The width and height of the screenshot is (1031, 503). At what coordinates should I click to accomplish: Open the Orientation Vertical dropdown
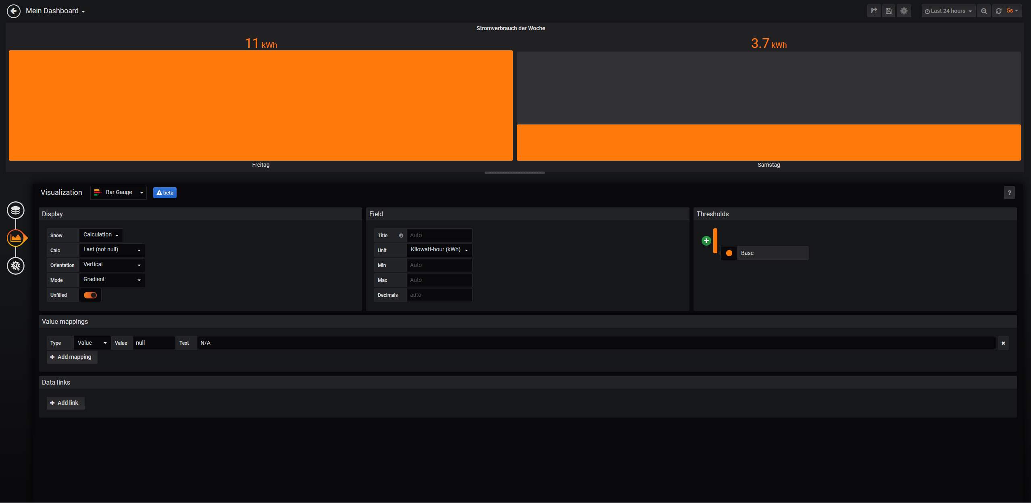[x=112, y=265]
